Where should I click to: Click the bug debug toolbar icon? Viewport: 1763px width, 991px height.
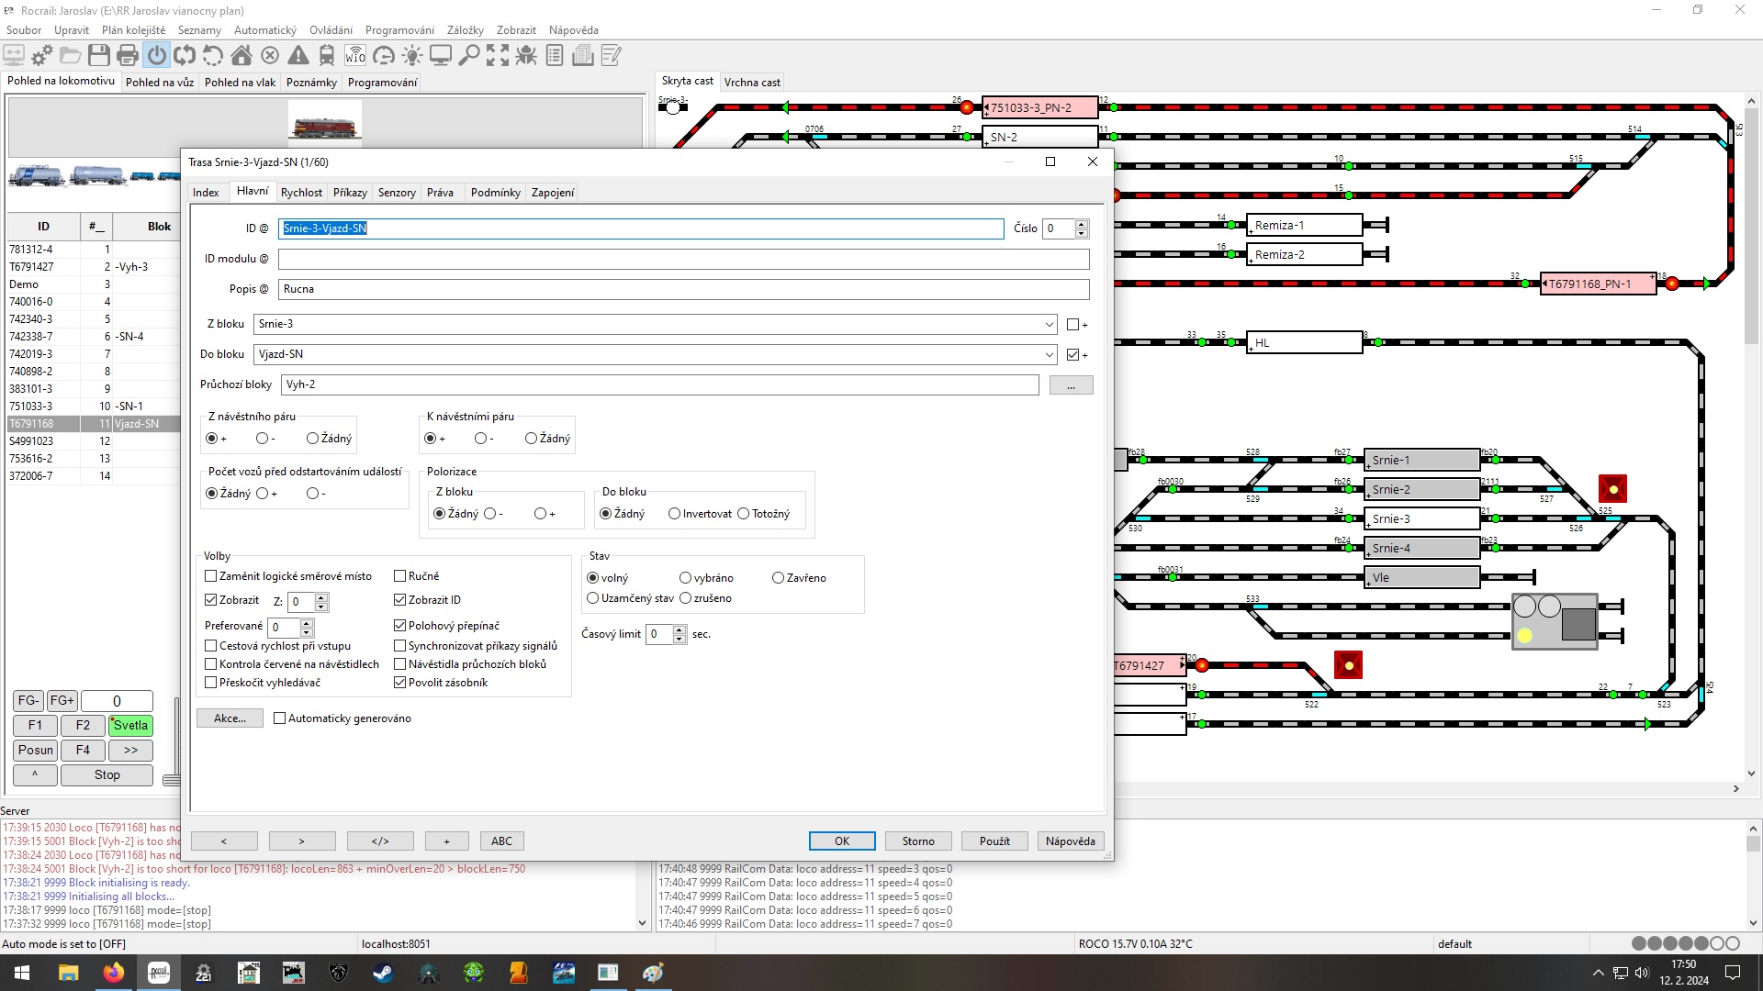pos(526,56)
